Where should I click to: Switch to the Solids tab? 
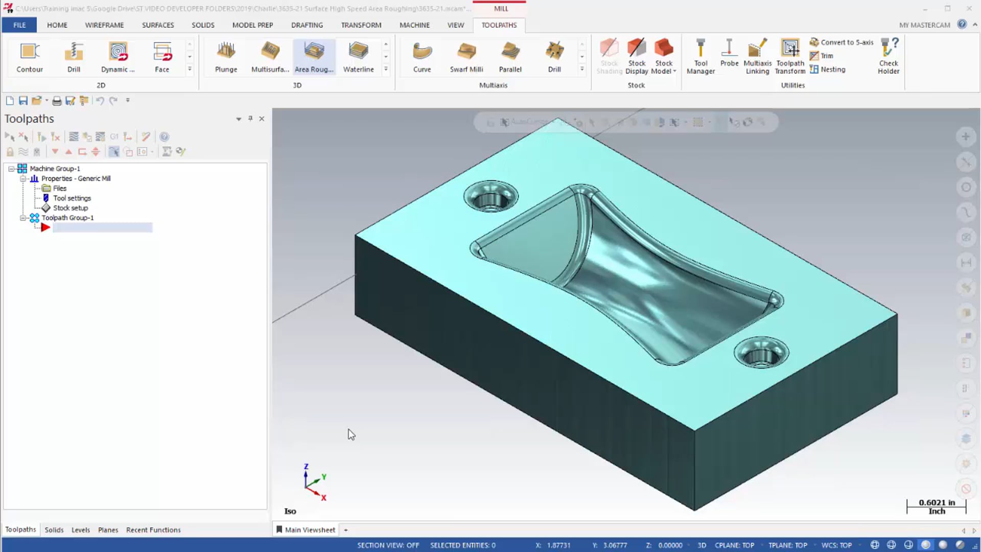[x=53, y=530]
